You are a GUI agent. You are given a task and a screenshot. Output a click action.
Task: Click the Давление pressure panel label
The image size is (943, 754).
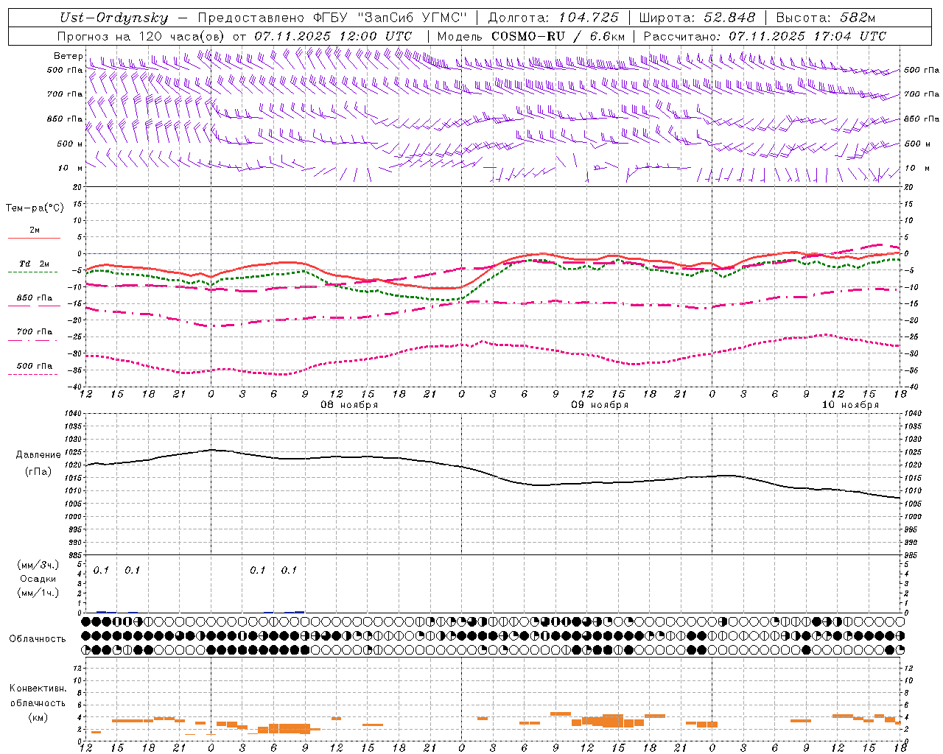point(38,455)
